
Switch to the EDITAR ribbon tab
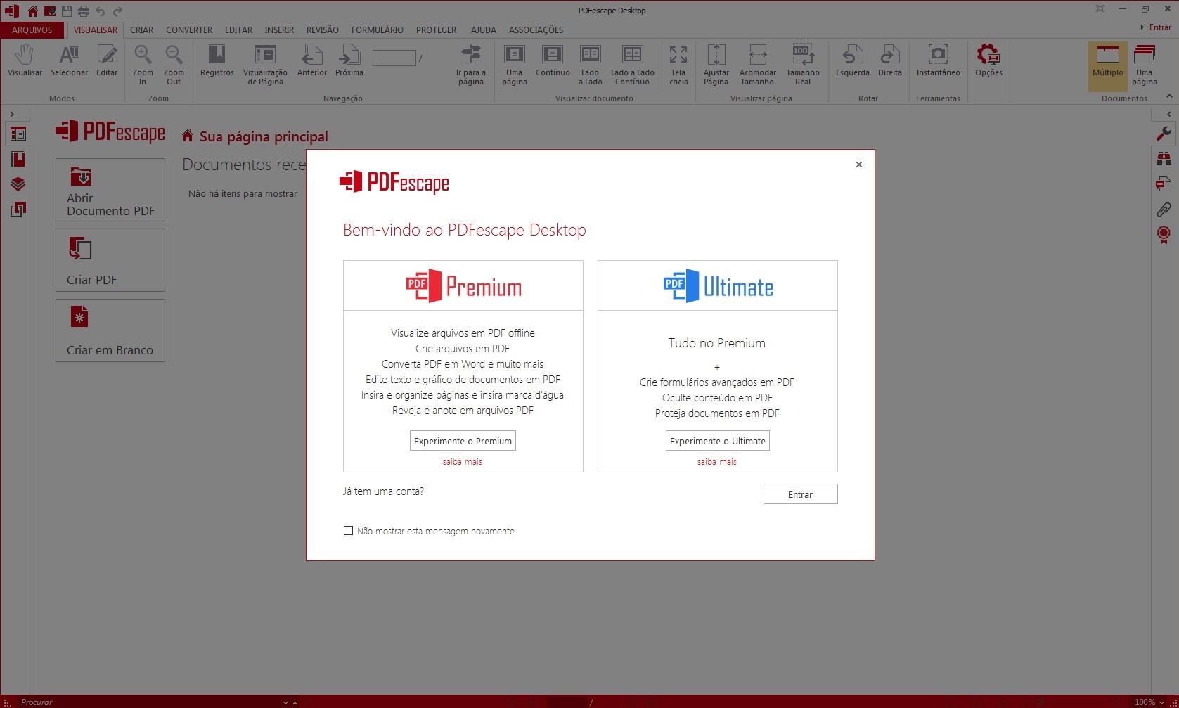[x=238, y=30]
